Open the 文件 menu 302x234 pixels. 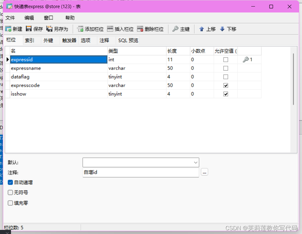10,18
